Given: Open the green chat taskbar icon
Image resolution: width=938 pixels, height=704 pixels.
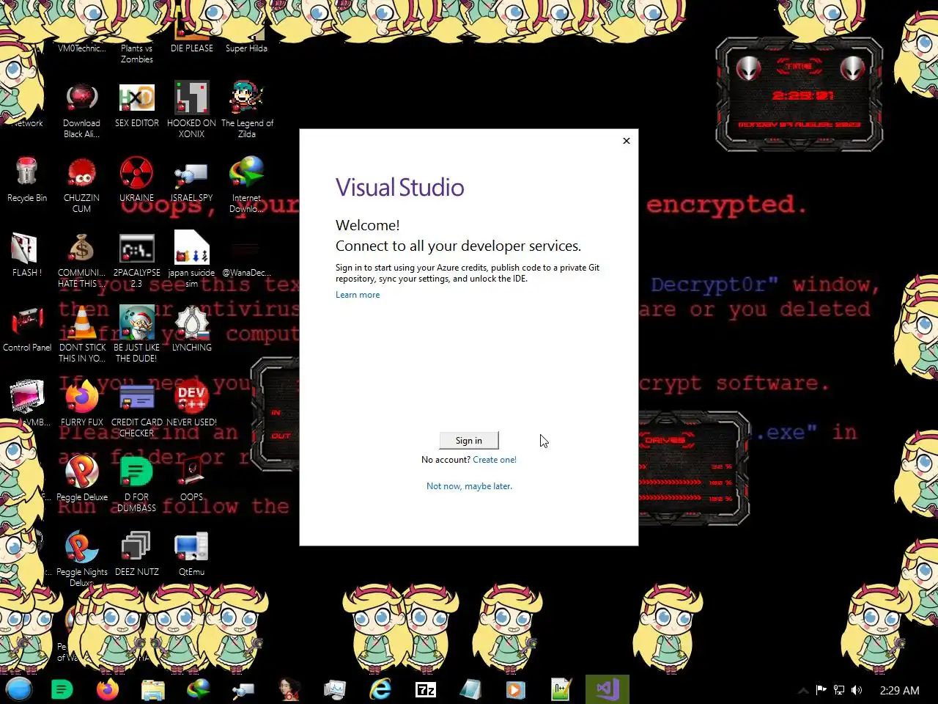Looking at the screenshot, I should coord(62,689).
